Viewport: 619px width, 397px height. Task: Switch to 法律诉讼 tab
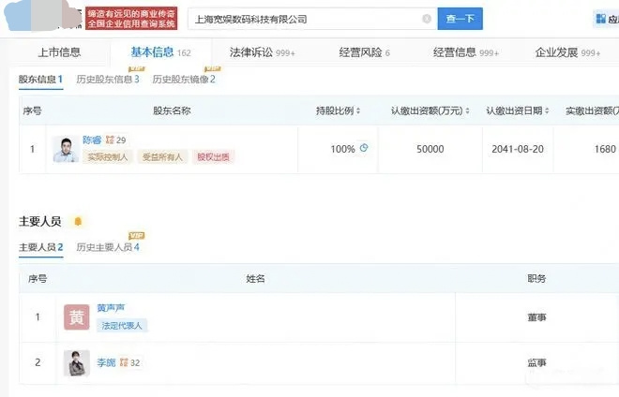click(x=262, y=52)
